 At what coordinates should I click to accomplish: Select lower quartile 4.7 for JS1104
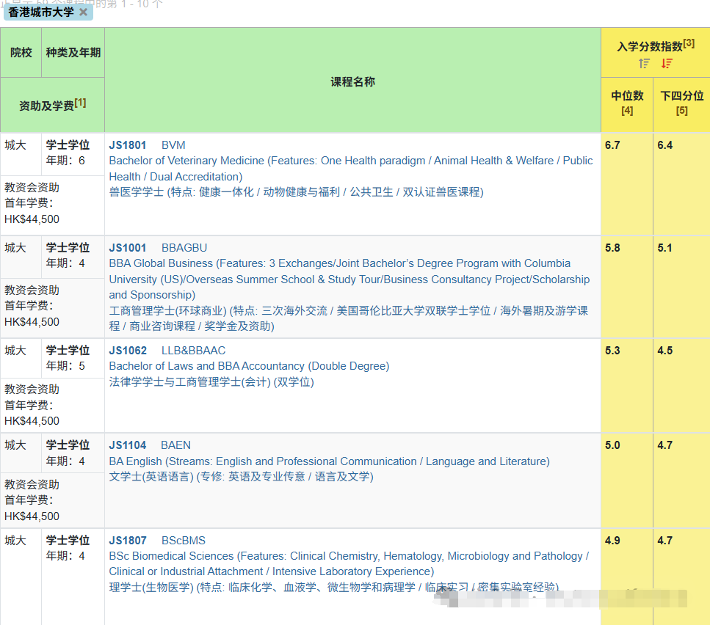[x=664, y=445]
